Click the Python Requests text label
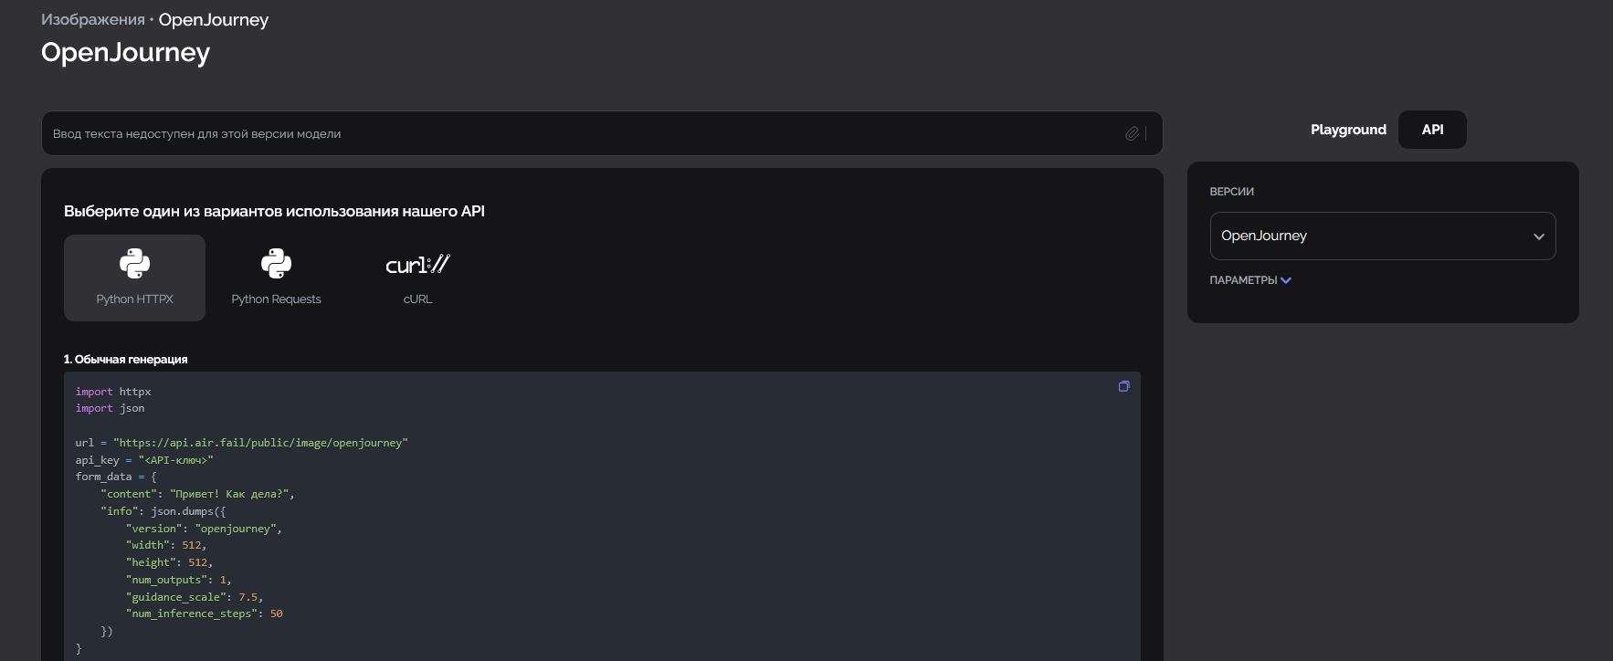This screenshot has height=661, width=1613. [276, 299]
